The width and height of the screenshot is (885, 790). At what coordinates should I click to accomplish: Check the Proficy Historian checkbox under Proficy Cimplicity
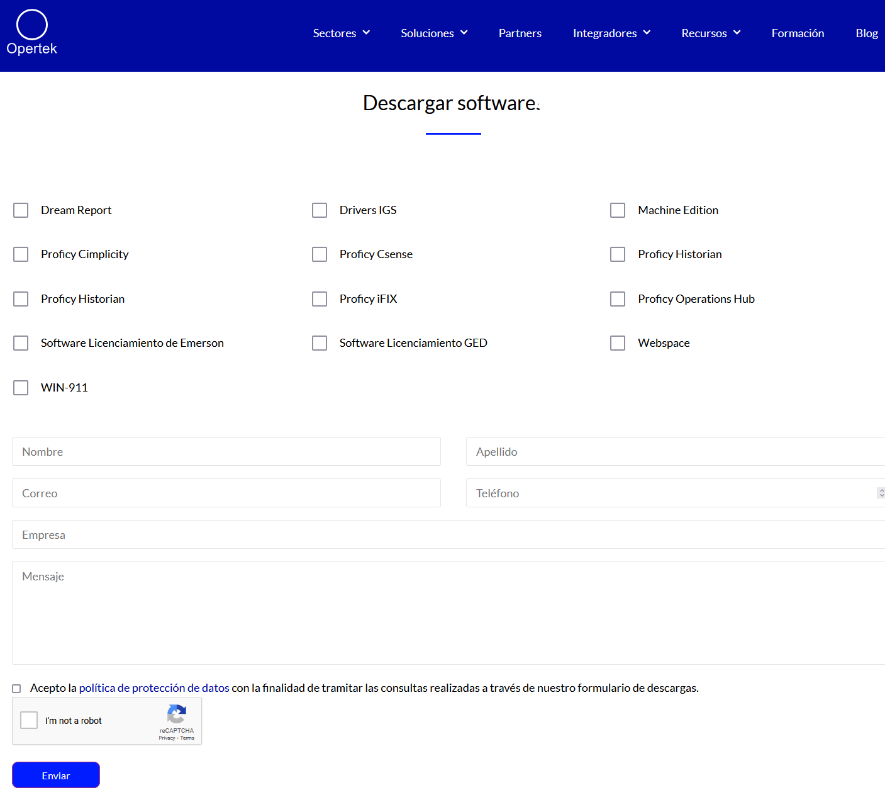21,299
